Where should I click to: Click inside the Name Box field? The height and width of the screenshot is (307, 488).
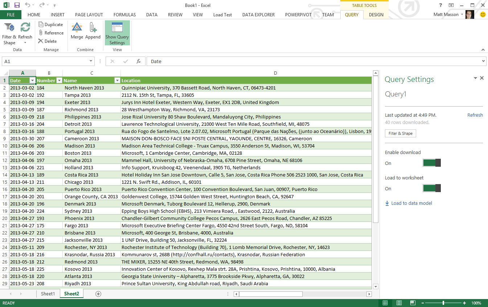click(x=45, y=61)
